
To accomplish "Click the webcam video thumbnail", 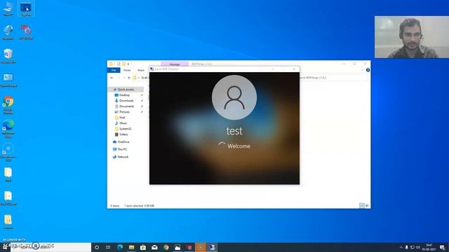I will coord(412,37).
